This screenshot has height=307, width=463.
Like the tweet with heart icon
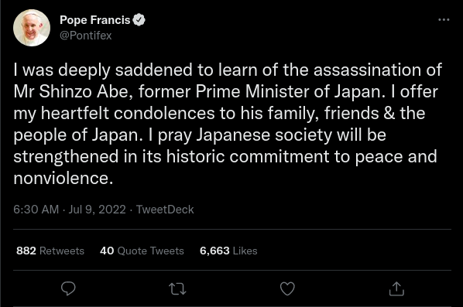(x=287, y=288)
